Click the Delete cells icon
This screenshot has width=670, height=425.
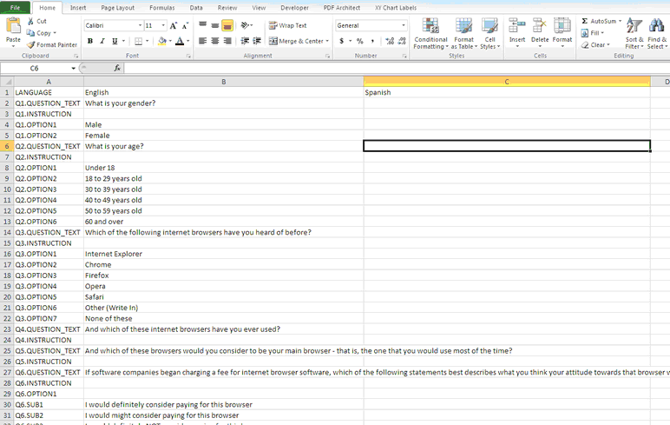pyautogui.click(x=540, y=26)
